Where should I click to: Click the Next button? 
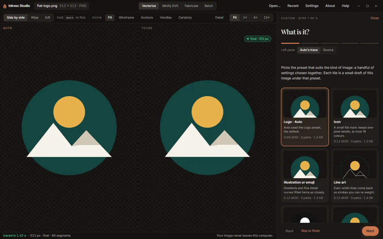click(x=370, y=231)
